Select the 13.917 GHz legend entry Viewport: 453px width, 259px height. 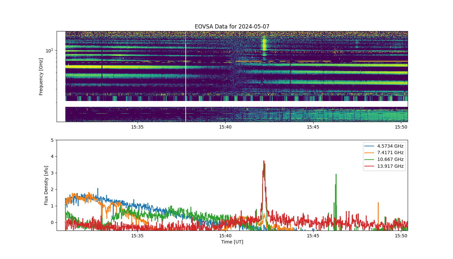[384, 166]
